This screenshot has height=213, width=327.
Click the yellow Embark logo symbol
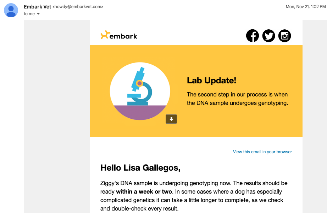[x=105, y=35]
